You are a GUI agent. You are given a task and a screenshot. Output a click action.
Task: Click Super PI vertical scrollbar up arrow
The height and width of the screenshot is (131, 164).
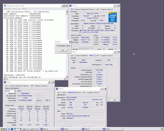(67, 11)
